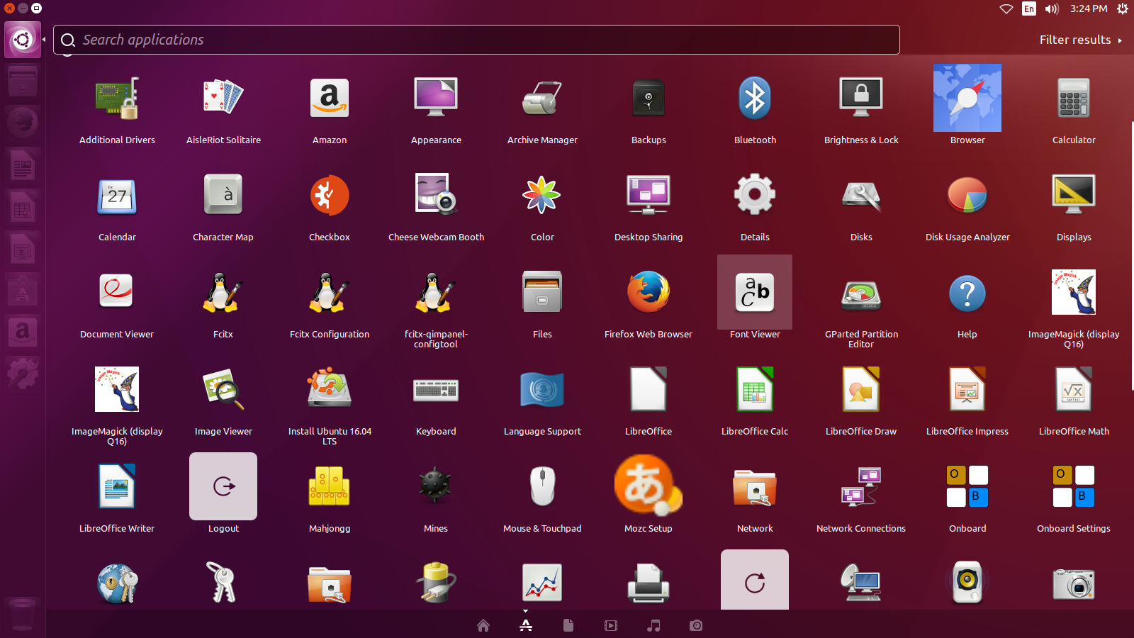
Task: Open the network indicator menu
Action: coord(1006,9)
